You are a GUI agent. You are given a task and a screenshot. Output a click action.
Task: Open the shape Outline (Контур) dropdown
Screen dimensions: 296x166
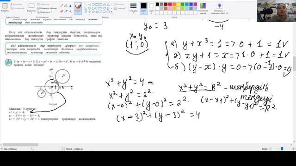(x=119, y=4)
